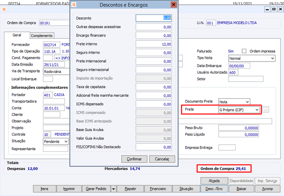
Task: Open the Frete G Próprio (CIF) dropdown
Action: coord(239,110)
